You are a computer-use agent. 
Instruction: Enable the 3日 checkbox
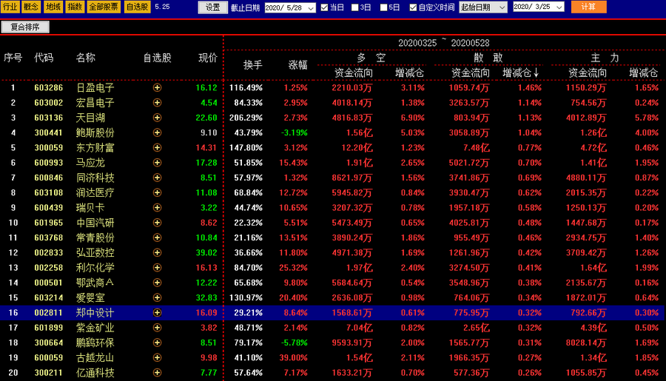(354, 7)
